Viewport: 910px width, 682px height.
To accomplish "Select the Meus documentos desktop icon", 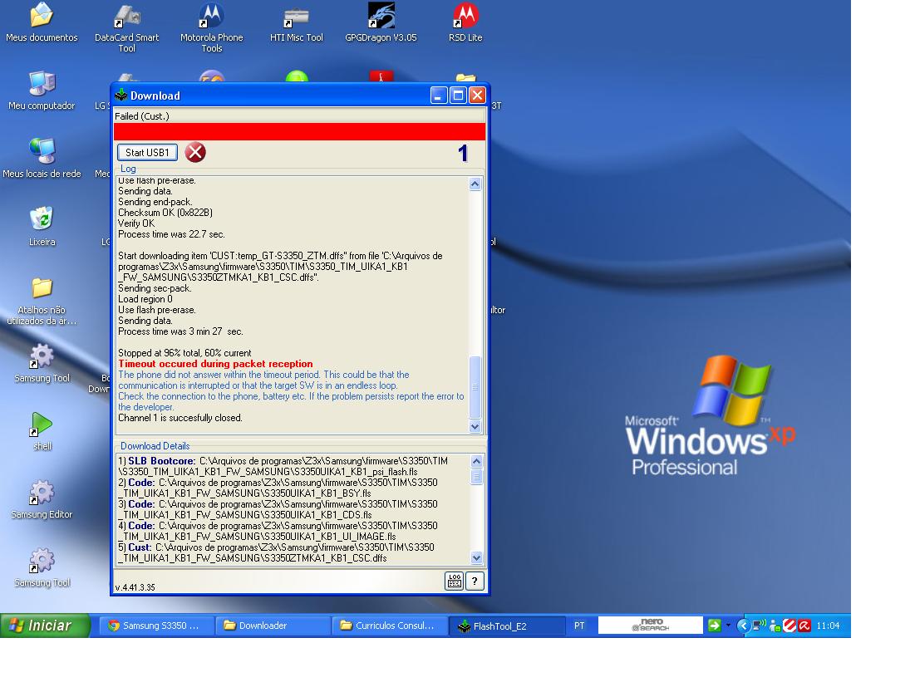I will click(x=42, y=23).
